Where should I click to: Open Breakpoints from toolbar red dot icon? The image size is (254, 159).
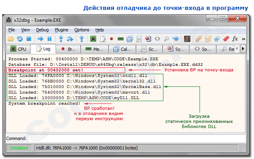[x=111, y=39]
